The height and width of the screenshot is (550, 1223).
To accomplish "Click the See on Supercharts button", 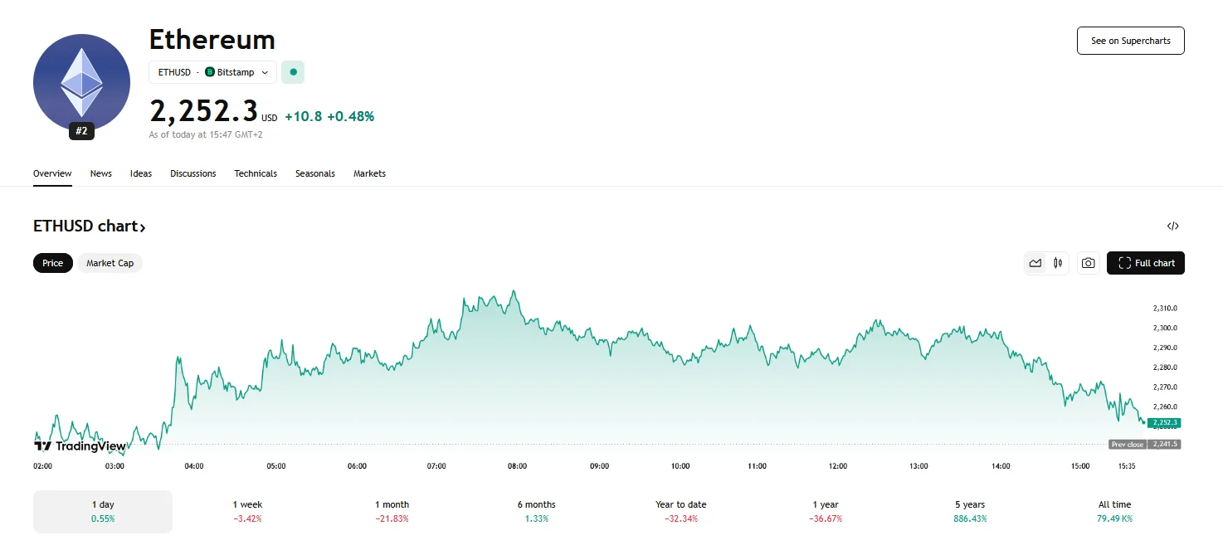I will 1130,40.
